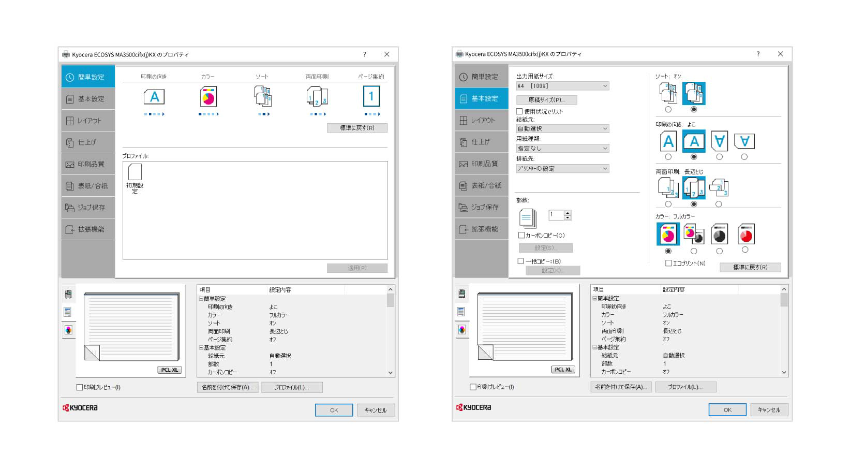Viewport: 850px width, 468px height.
Task: Select the フルカラー color document thumbnail
Action: click(x=668, y=234)
